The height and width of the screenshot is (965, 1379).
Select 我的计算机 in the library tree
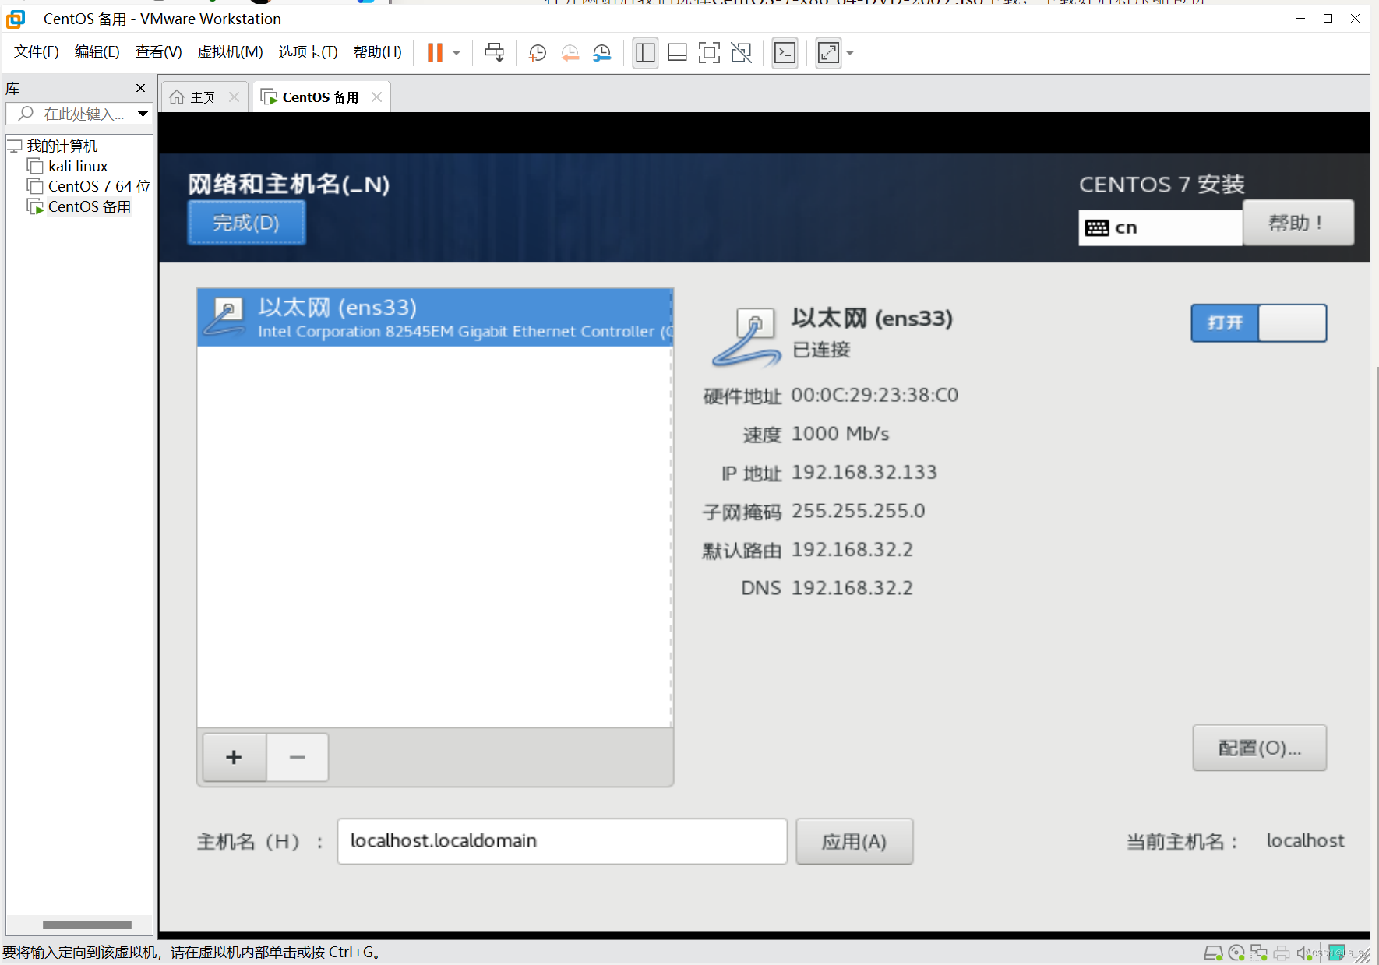62,146
